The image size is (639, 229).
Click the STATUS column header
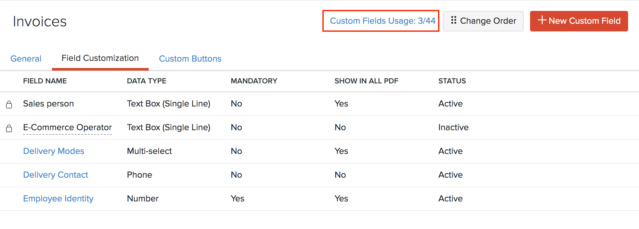click(x=452, y=81)
